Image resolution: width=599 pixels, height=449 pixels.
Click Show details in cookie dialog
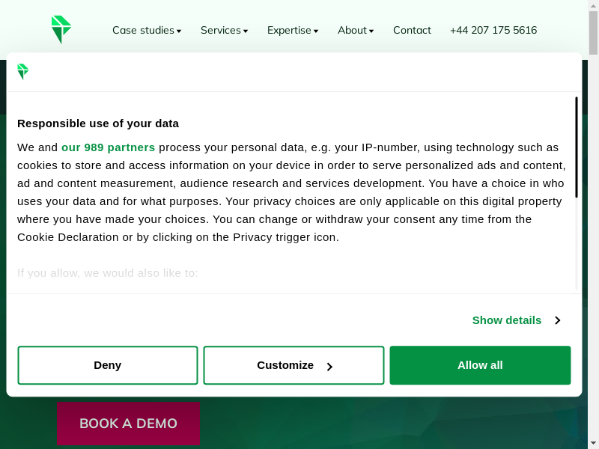coord(507,320)
